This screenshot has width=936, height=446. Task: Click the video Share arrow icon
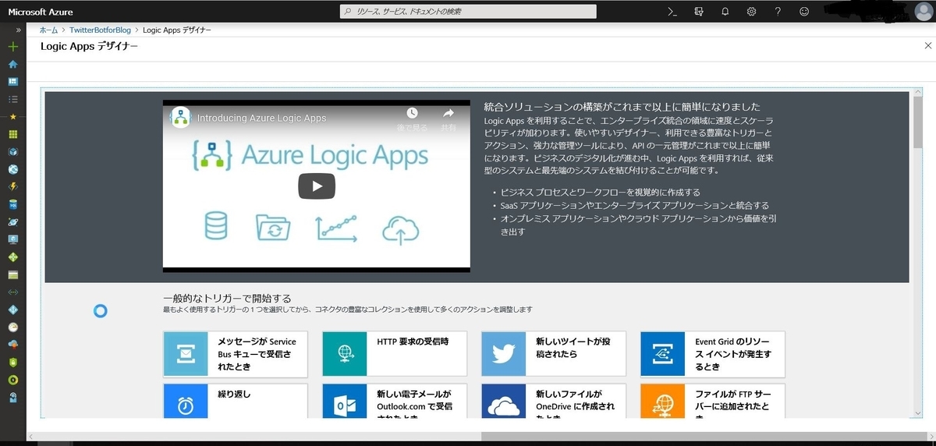[x=448, y=113]
